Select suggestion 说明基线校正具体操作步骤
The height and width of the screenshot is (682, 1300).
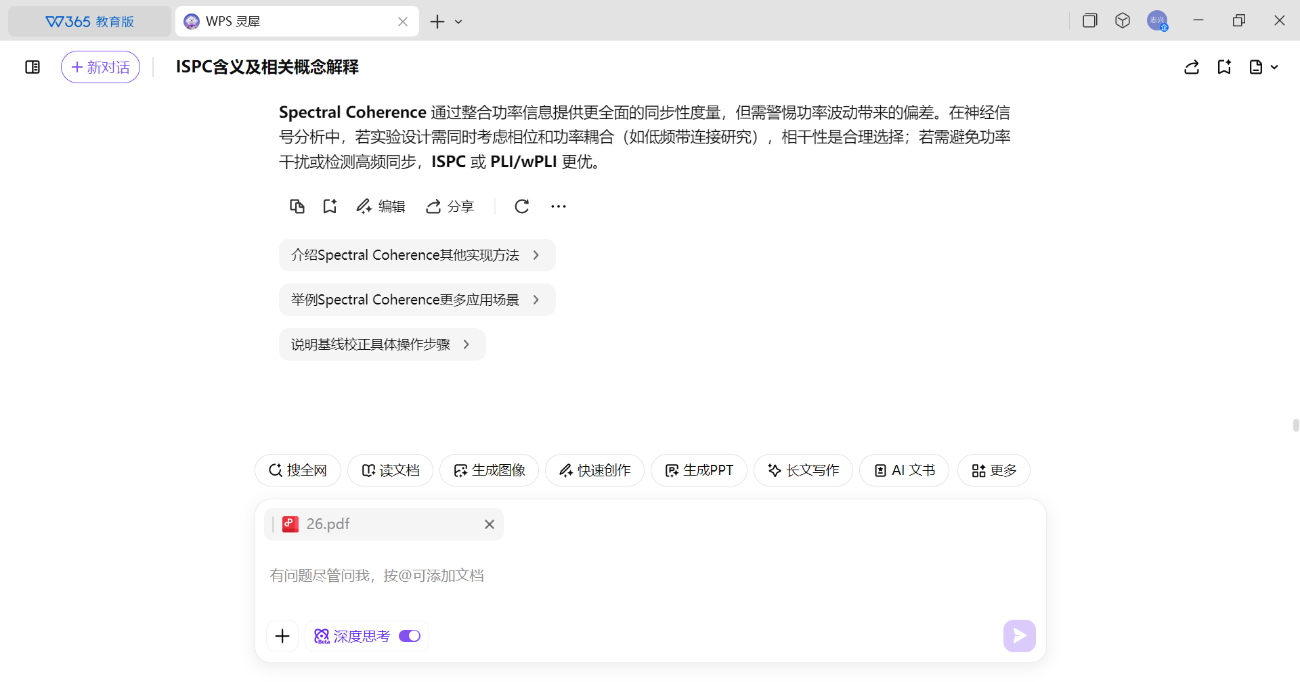(x=382, y=344)
